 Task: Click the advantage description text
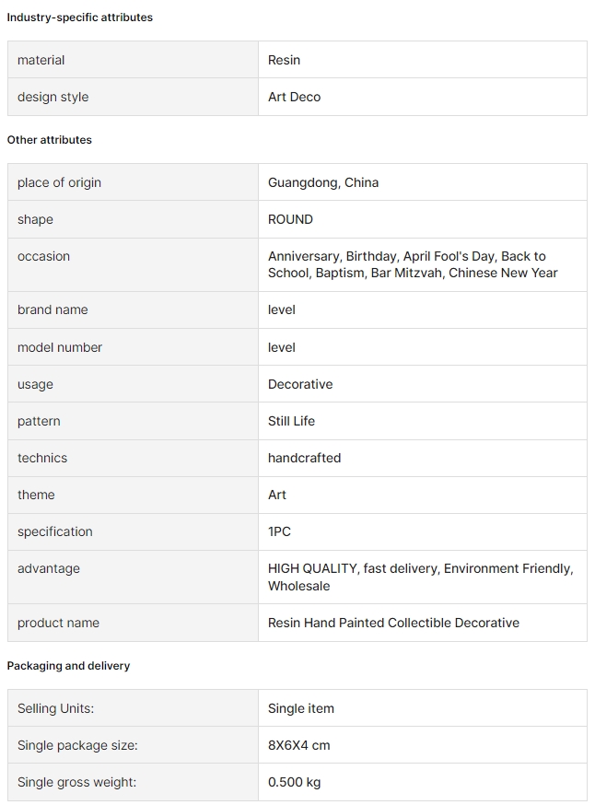(x=421, y=577)
